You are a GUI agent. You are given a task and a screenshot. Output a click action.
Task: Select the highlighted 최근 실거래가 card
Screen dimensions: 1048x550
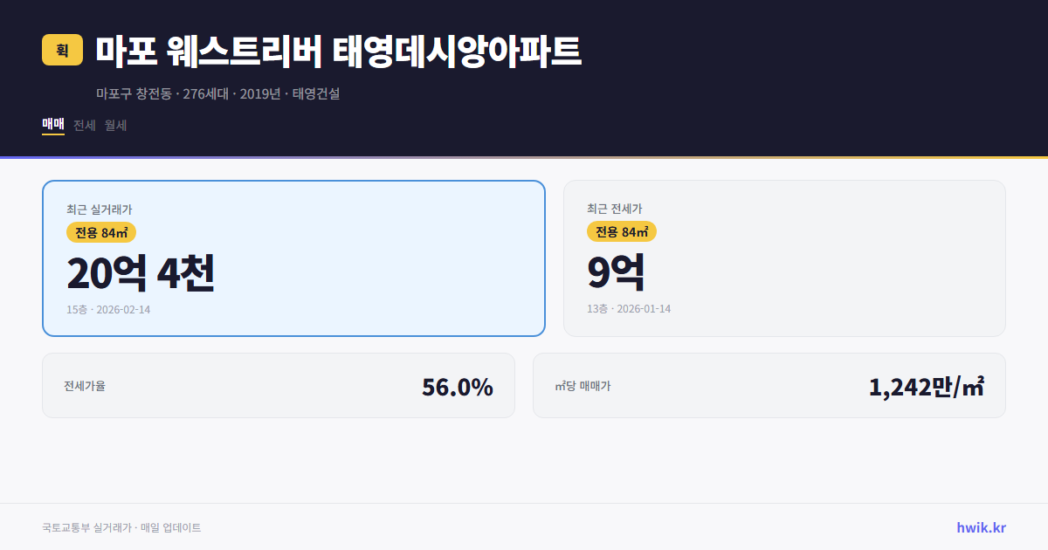293,258
